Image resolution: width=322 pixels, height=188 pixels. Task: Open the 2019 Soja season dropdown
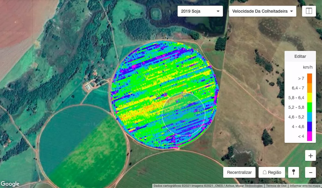pos(200,11)
